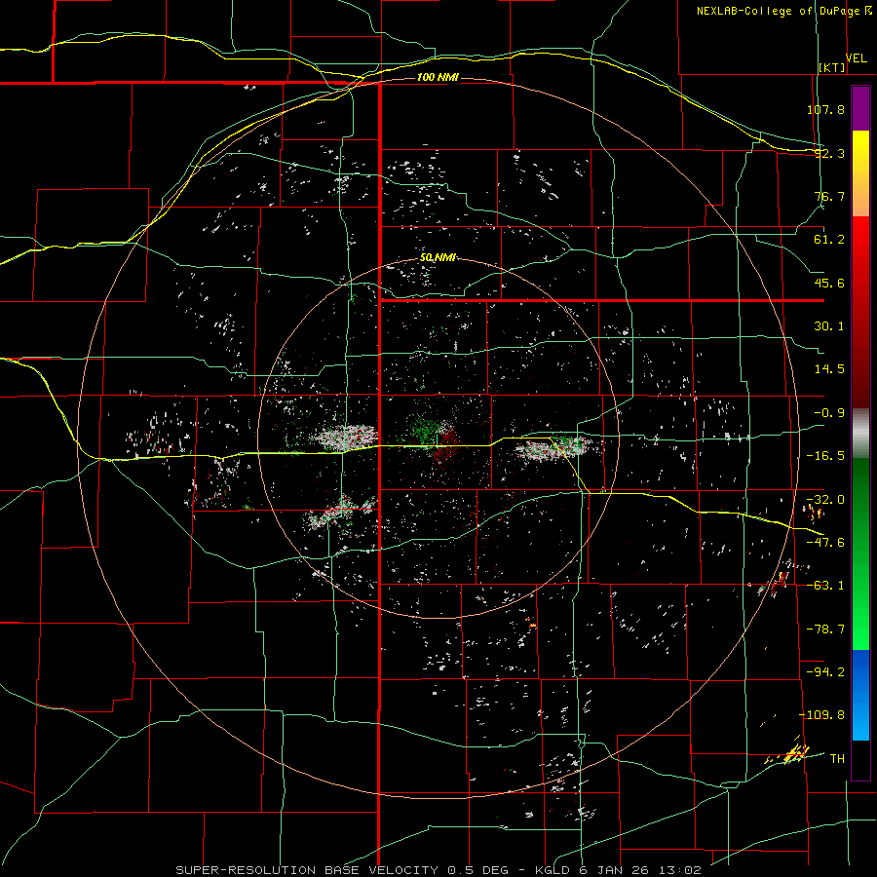
Task: Click the blue segment of the color bar
Action: pyautogui.click(x=860, y=695)
